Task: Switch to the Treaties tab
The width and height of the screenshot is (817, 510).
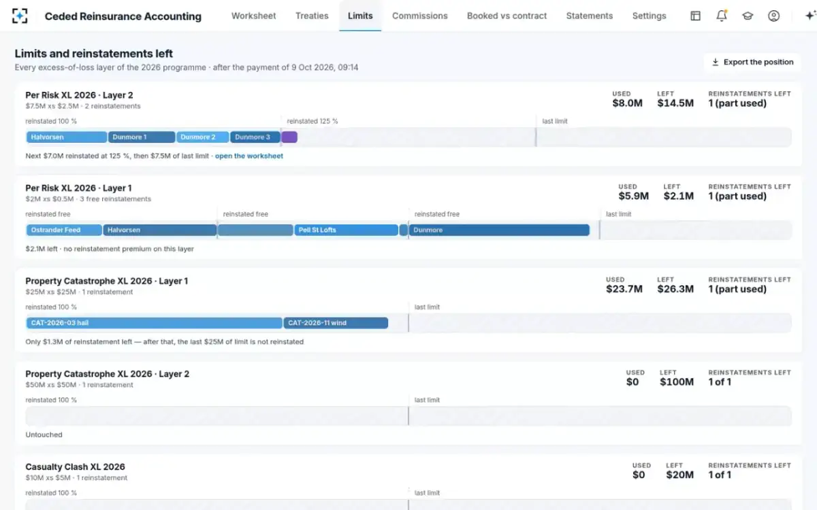Action: pyautogui.click(x=312, y=16)
